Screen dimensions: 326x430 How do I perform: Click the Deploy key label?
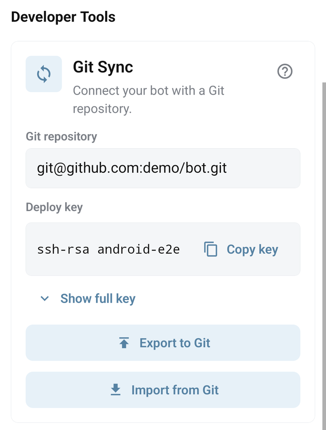(54, 207)
